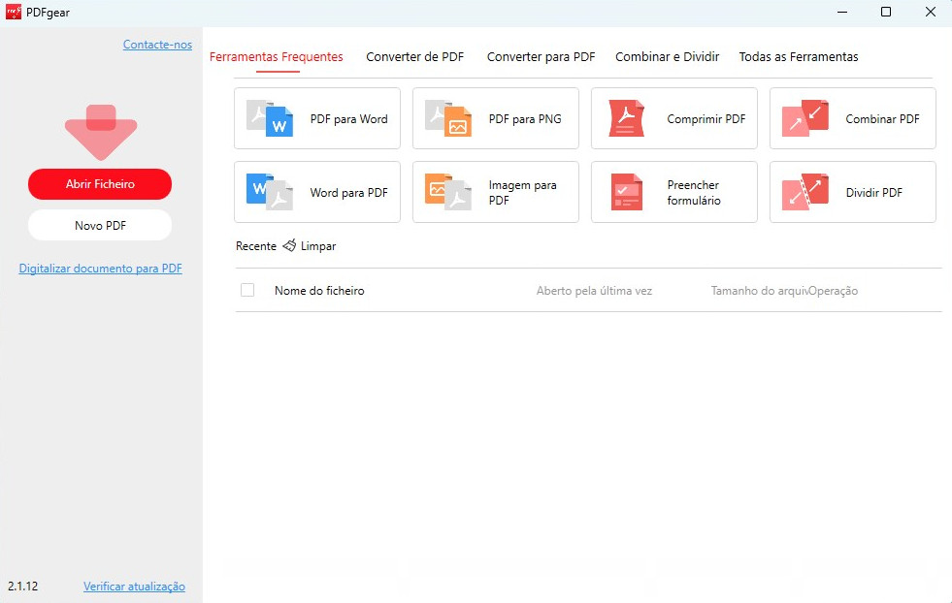Open the PDF para Word converter

[316, 118]
